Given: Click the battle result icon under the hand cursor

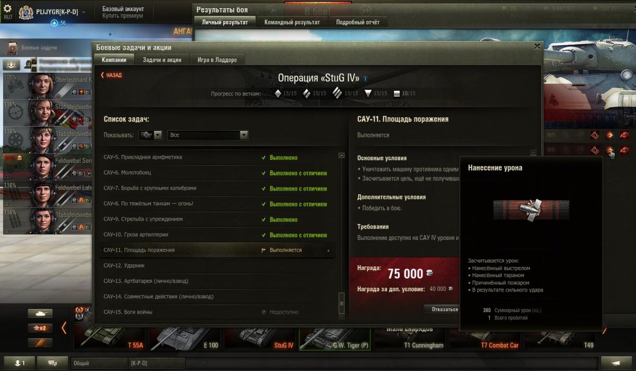Looking at the screenshot, I should coord(610,150).
